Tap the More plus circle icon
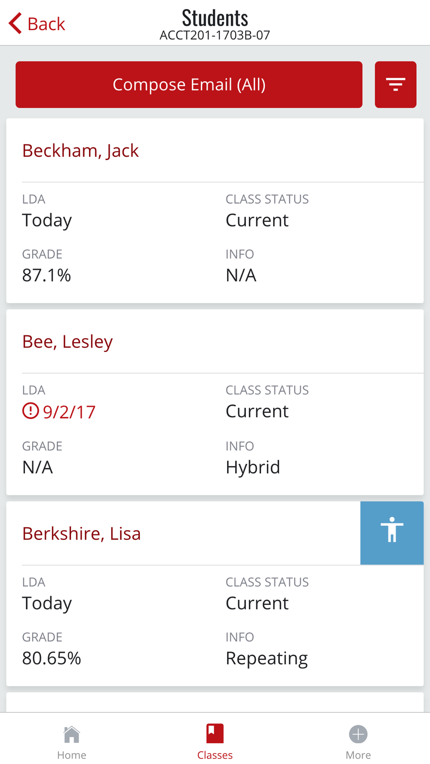Image resolution: width=430 pixels, height=764 pixels. click(358, 734)
